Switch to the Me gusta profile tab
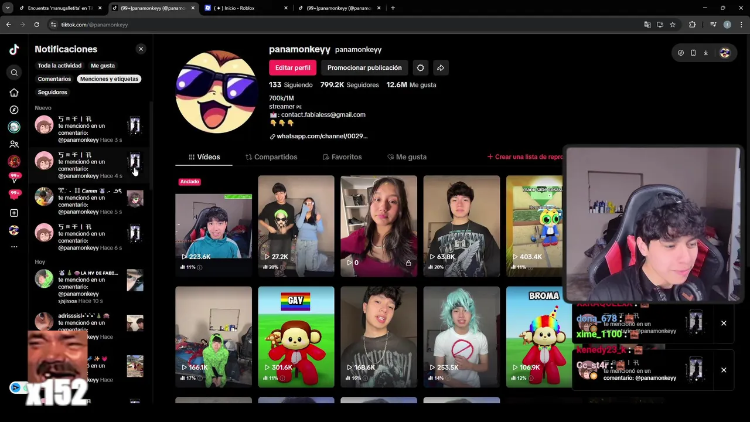750x422 pixels. [407, 157]
